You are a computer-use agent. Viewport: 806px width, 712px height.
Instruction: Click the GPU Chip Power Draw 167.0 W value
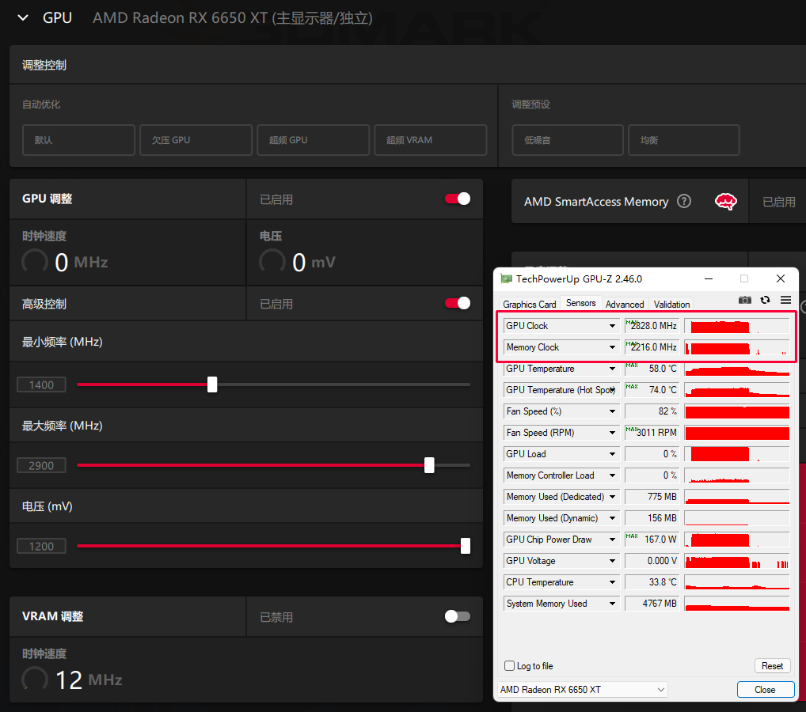[x=652, y=540]
